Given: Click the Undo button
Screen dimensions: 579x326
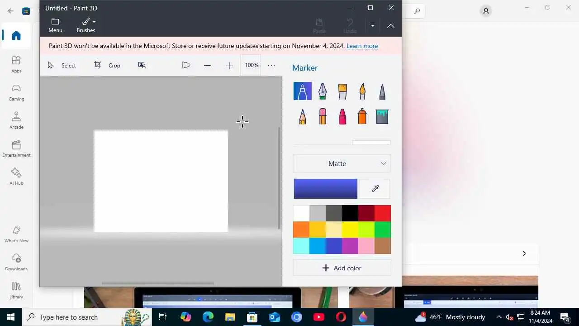Looking at the screenshot, I should click(350, 26).
